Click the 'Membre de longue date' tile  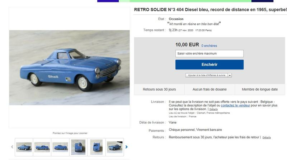coord(260,89)
